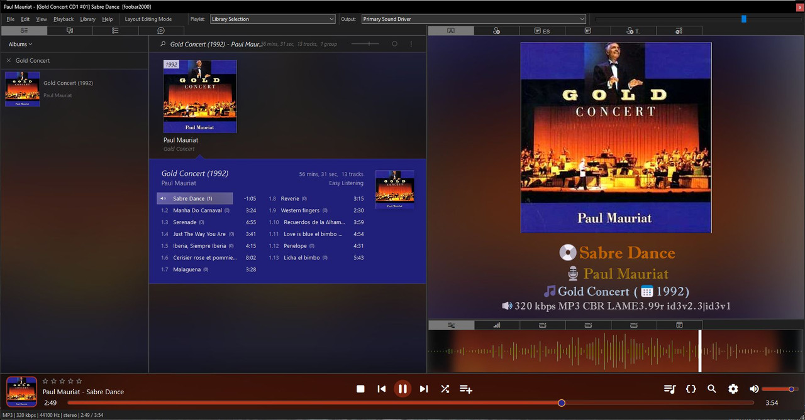Click the small cover art in blue track panel
The height and width of the screenshot is (420, 805).
(x=394, y=189)
